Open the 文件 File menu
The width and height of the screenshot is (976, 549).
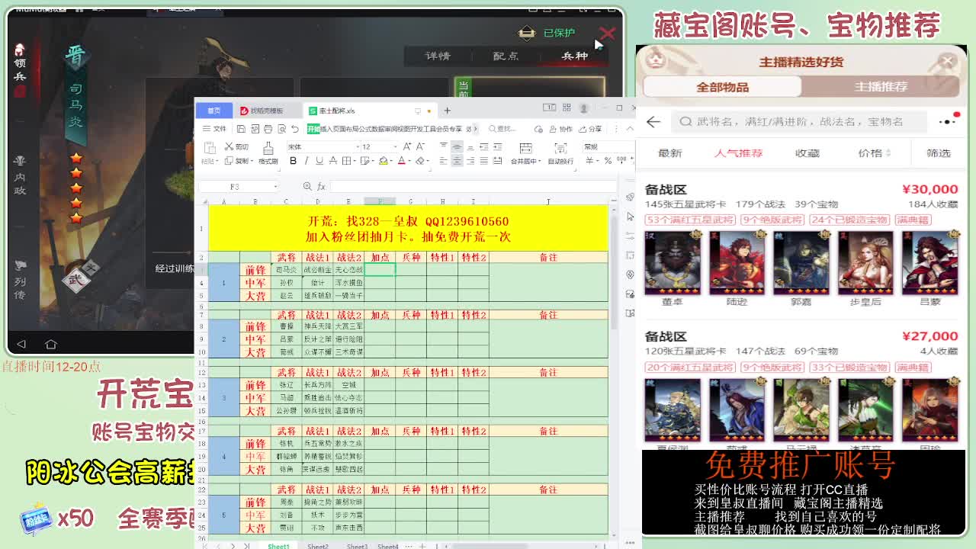click(x=213, y=129)
